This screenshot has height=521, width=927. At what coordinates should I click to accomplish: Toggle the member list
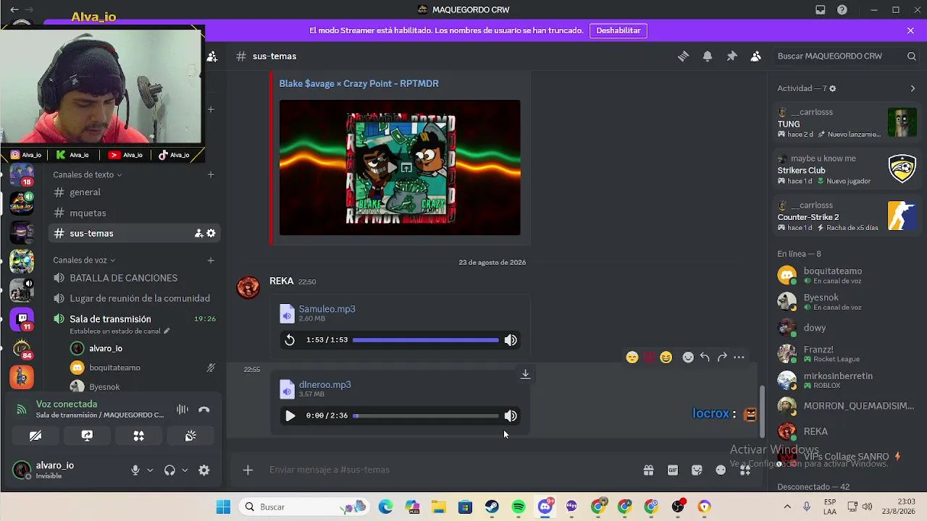pyautogui.click(x=756, y=56)
